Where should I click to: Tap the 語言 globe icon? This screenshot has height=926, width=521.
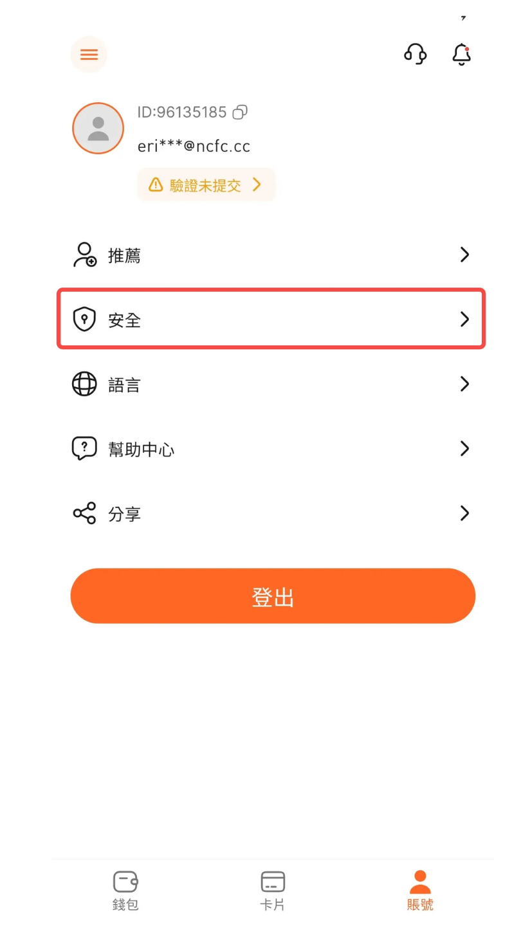point(84,384)
